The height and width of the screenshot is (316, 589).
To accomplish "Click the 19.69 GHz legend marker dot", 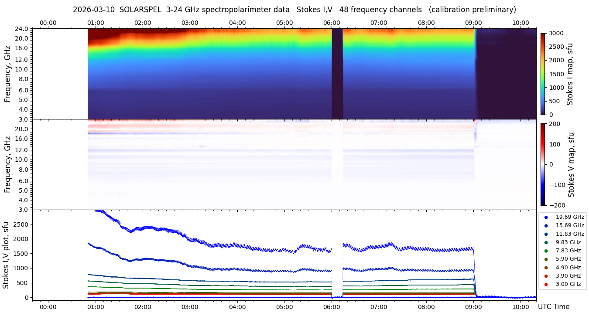I will (x=546, y=217).
